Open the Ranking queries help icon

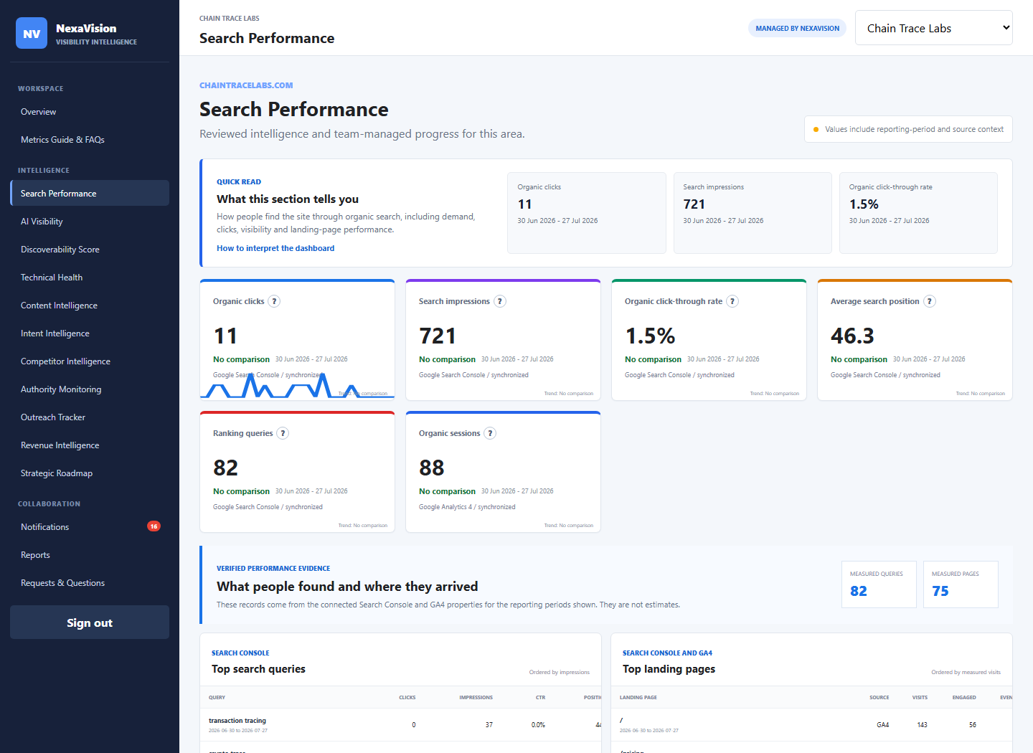pyautogui.click(x=283, y=433)
